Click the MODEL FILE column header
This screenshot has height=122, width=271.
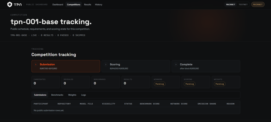(x=86, y=104)
